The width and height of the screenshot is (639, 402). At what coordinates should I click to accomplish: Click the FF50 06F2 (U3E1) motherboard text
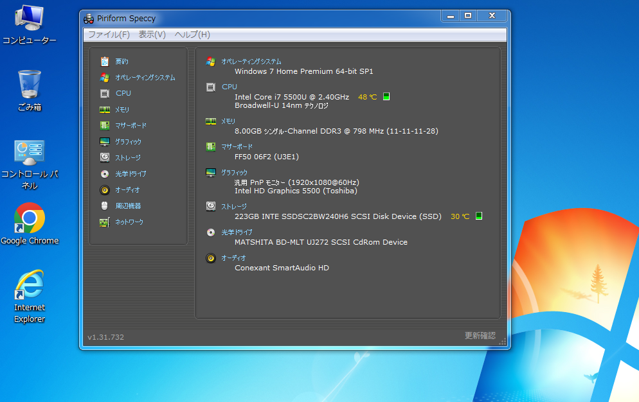[x=267, y=157]
